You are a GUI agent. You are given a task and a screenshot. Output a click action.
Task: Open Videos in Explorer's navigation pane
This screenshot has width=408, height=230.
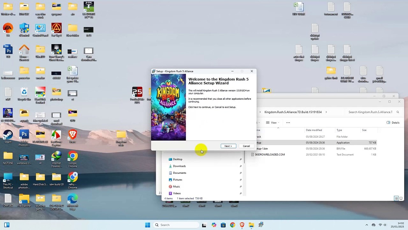177,193
